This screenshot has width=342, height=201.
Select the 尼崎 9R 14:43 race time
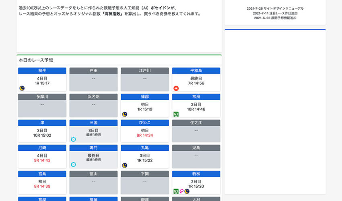[x=42, y=161]
